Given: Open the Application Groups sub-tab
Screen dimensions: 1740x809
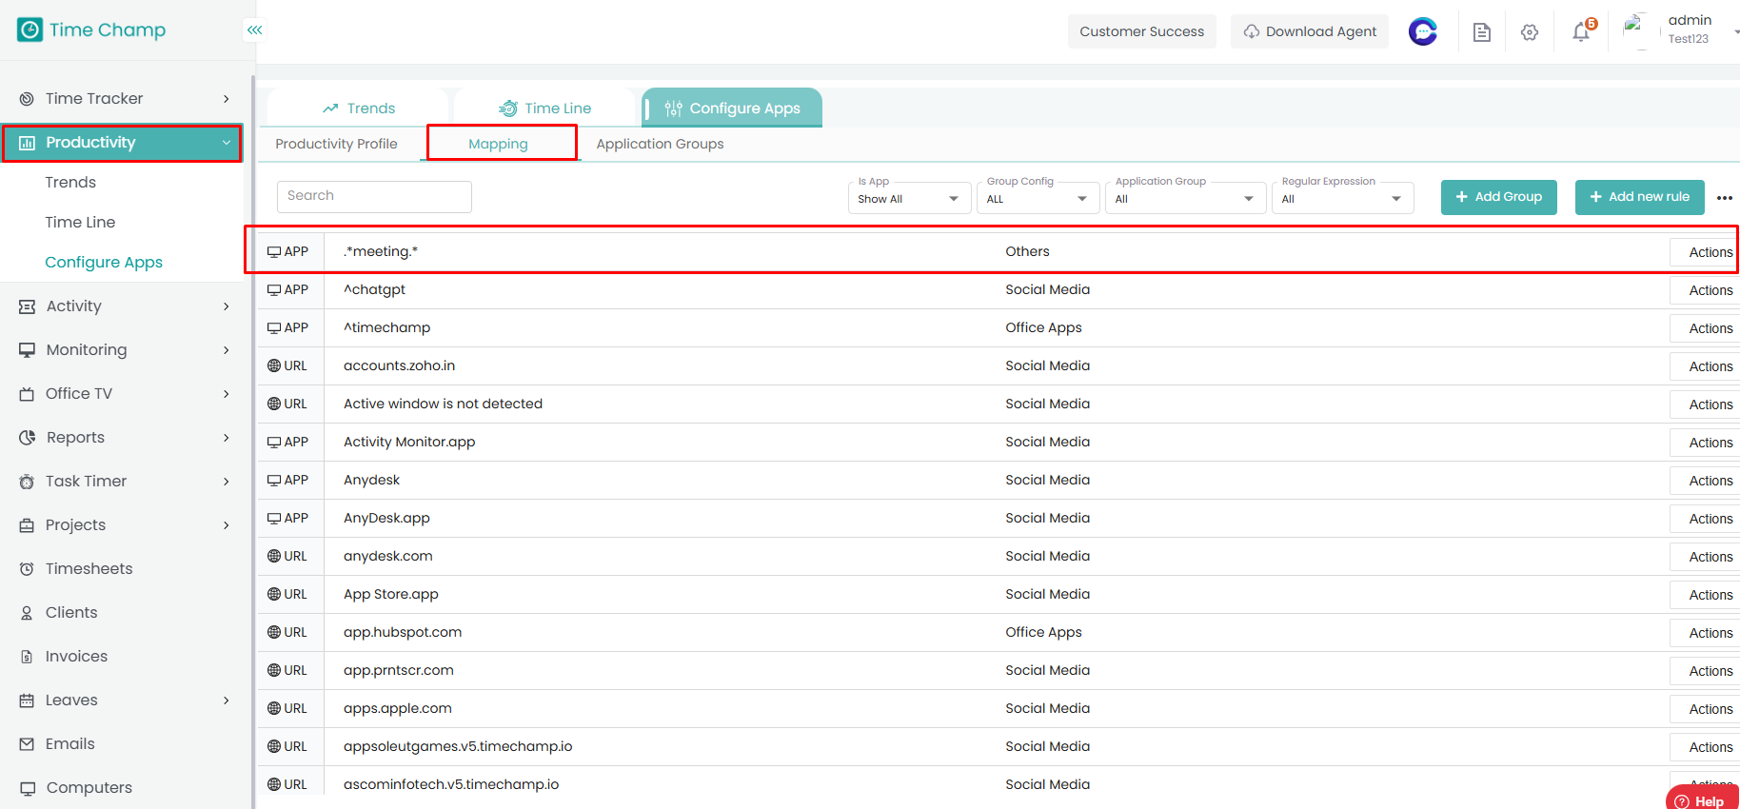Looking at the screenshot, I should point(660,144).
